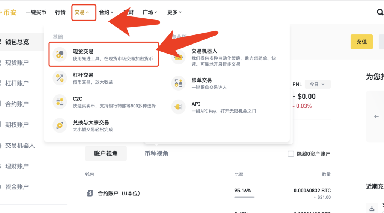Screen dimensions: 384x213
Task: Open 行情 (Markets) in top navigation
Action: point(60,12)
